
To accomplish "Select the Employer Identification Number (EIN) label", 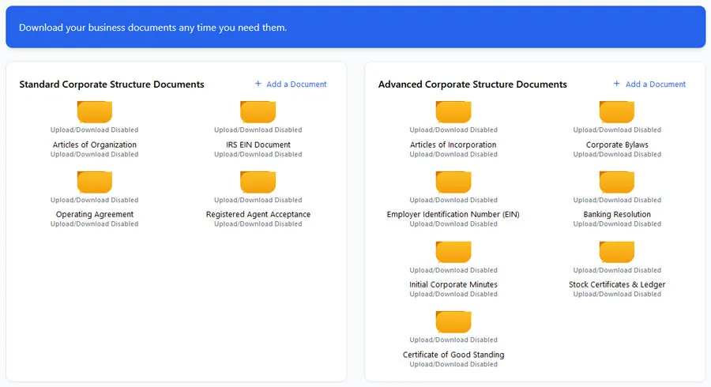I will coord(453,214).
